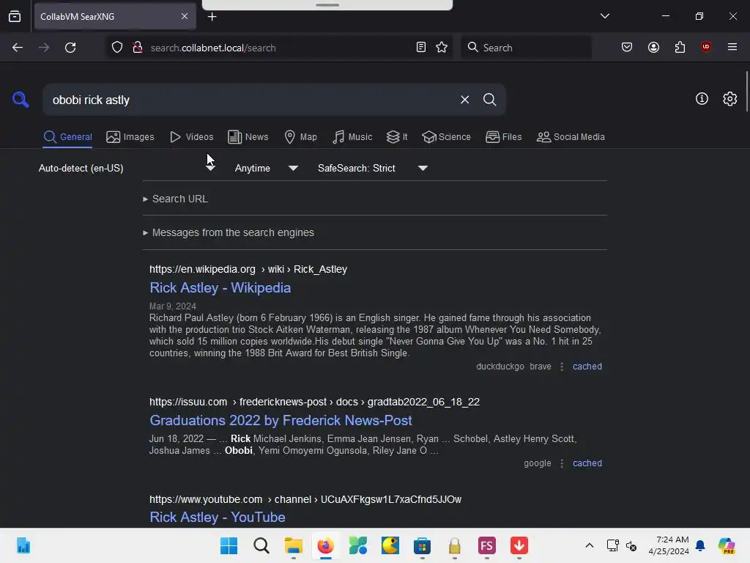
Task: Open Graduations 2022 by Frederick News-Post
Action: pos(281,420)
